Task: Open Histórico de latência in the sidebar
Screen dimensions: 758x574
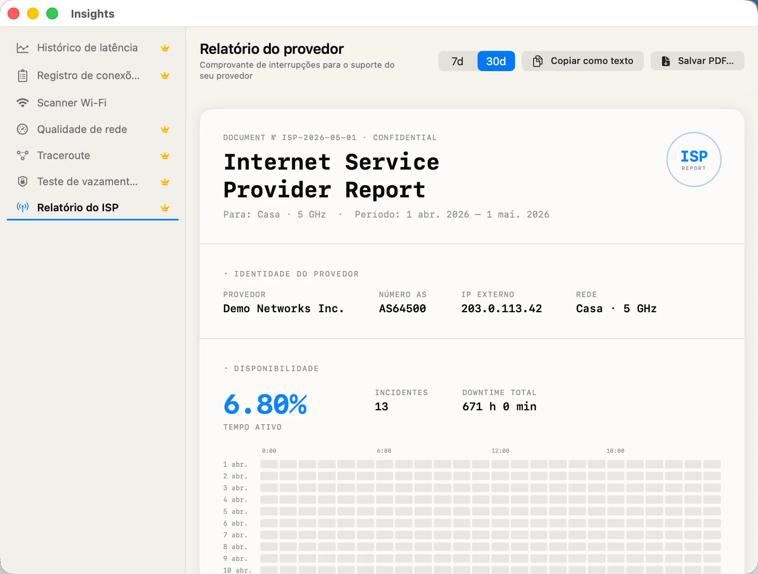Action: coord(93,48)
